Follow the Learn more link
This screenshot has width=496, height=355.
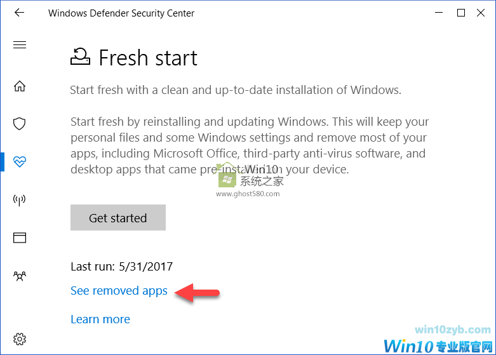[100, 319]
